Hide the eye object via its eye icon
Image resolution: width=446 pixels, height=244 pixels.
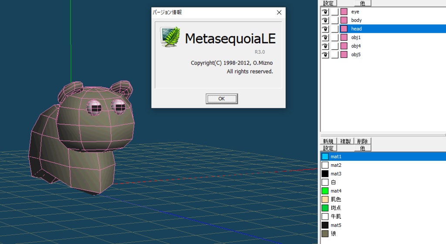325,12
